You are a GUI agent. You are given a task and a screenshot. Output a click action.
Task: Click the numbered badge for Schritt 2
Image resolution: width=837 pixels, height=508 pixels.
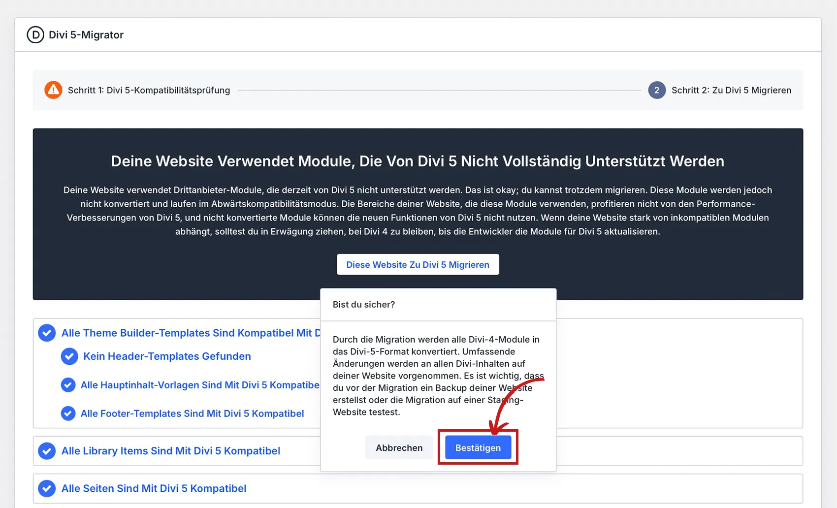pyautogui.click(x=657, y=90)
